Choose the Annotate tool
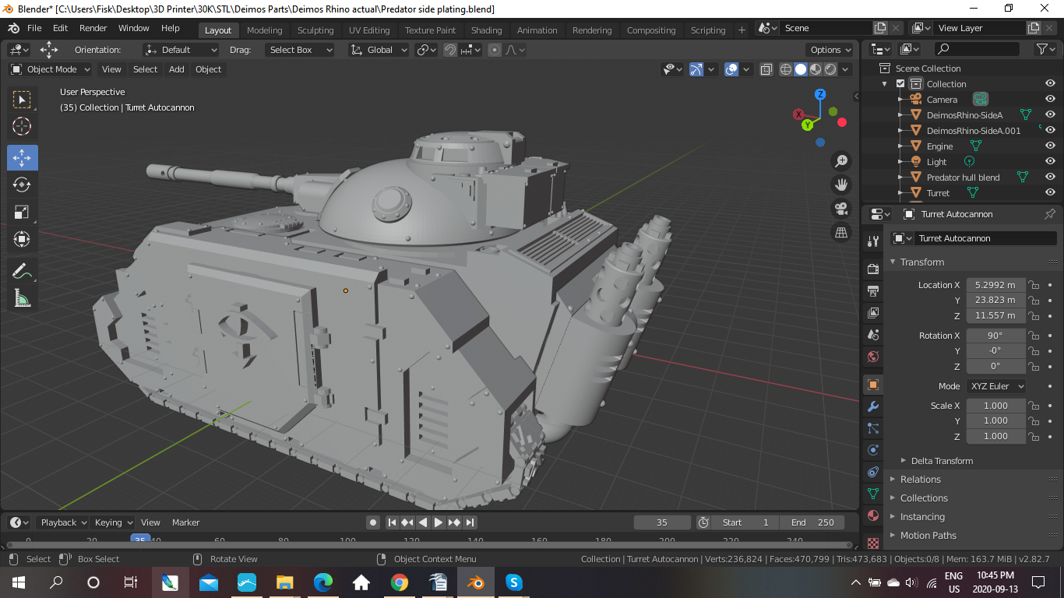This screenshot has height=598, width=1064. click(22, 271)
